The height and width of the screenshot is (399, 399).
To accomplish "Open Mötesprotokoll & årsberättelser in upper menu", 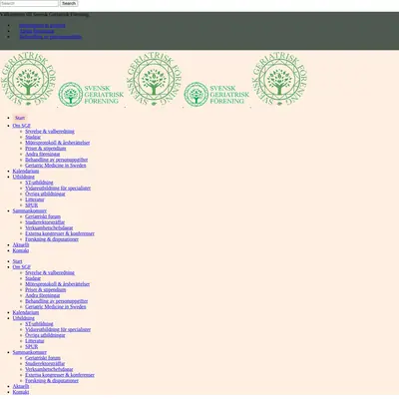I will click(58, 143).
